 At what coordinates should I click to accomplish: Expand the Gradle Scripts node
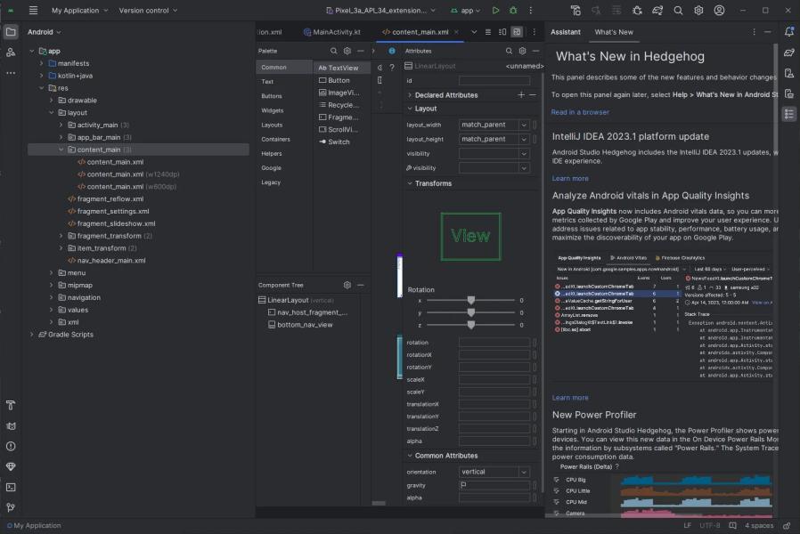click(x=32, y=335)
